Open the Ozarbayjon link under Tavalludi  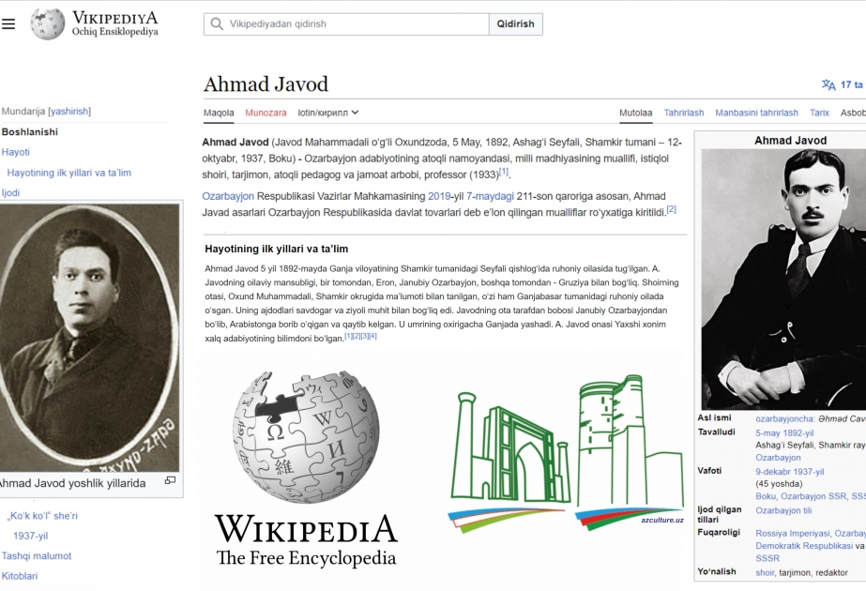(778, 458)
